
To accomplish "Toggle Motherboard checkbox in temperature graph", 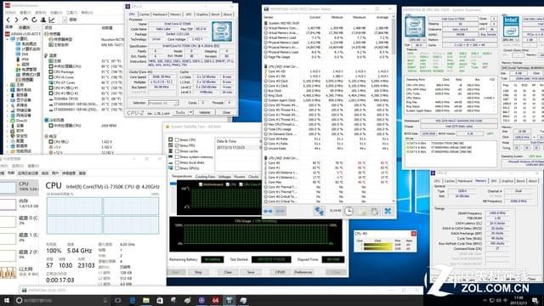I will (201, 184).
